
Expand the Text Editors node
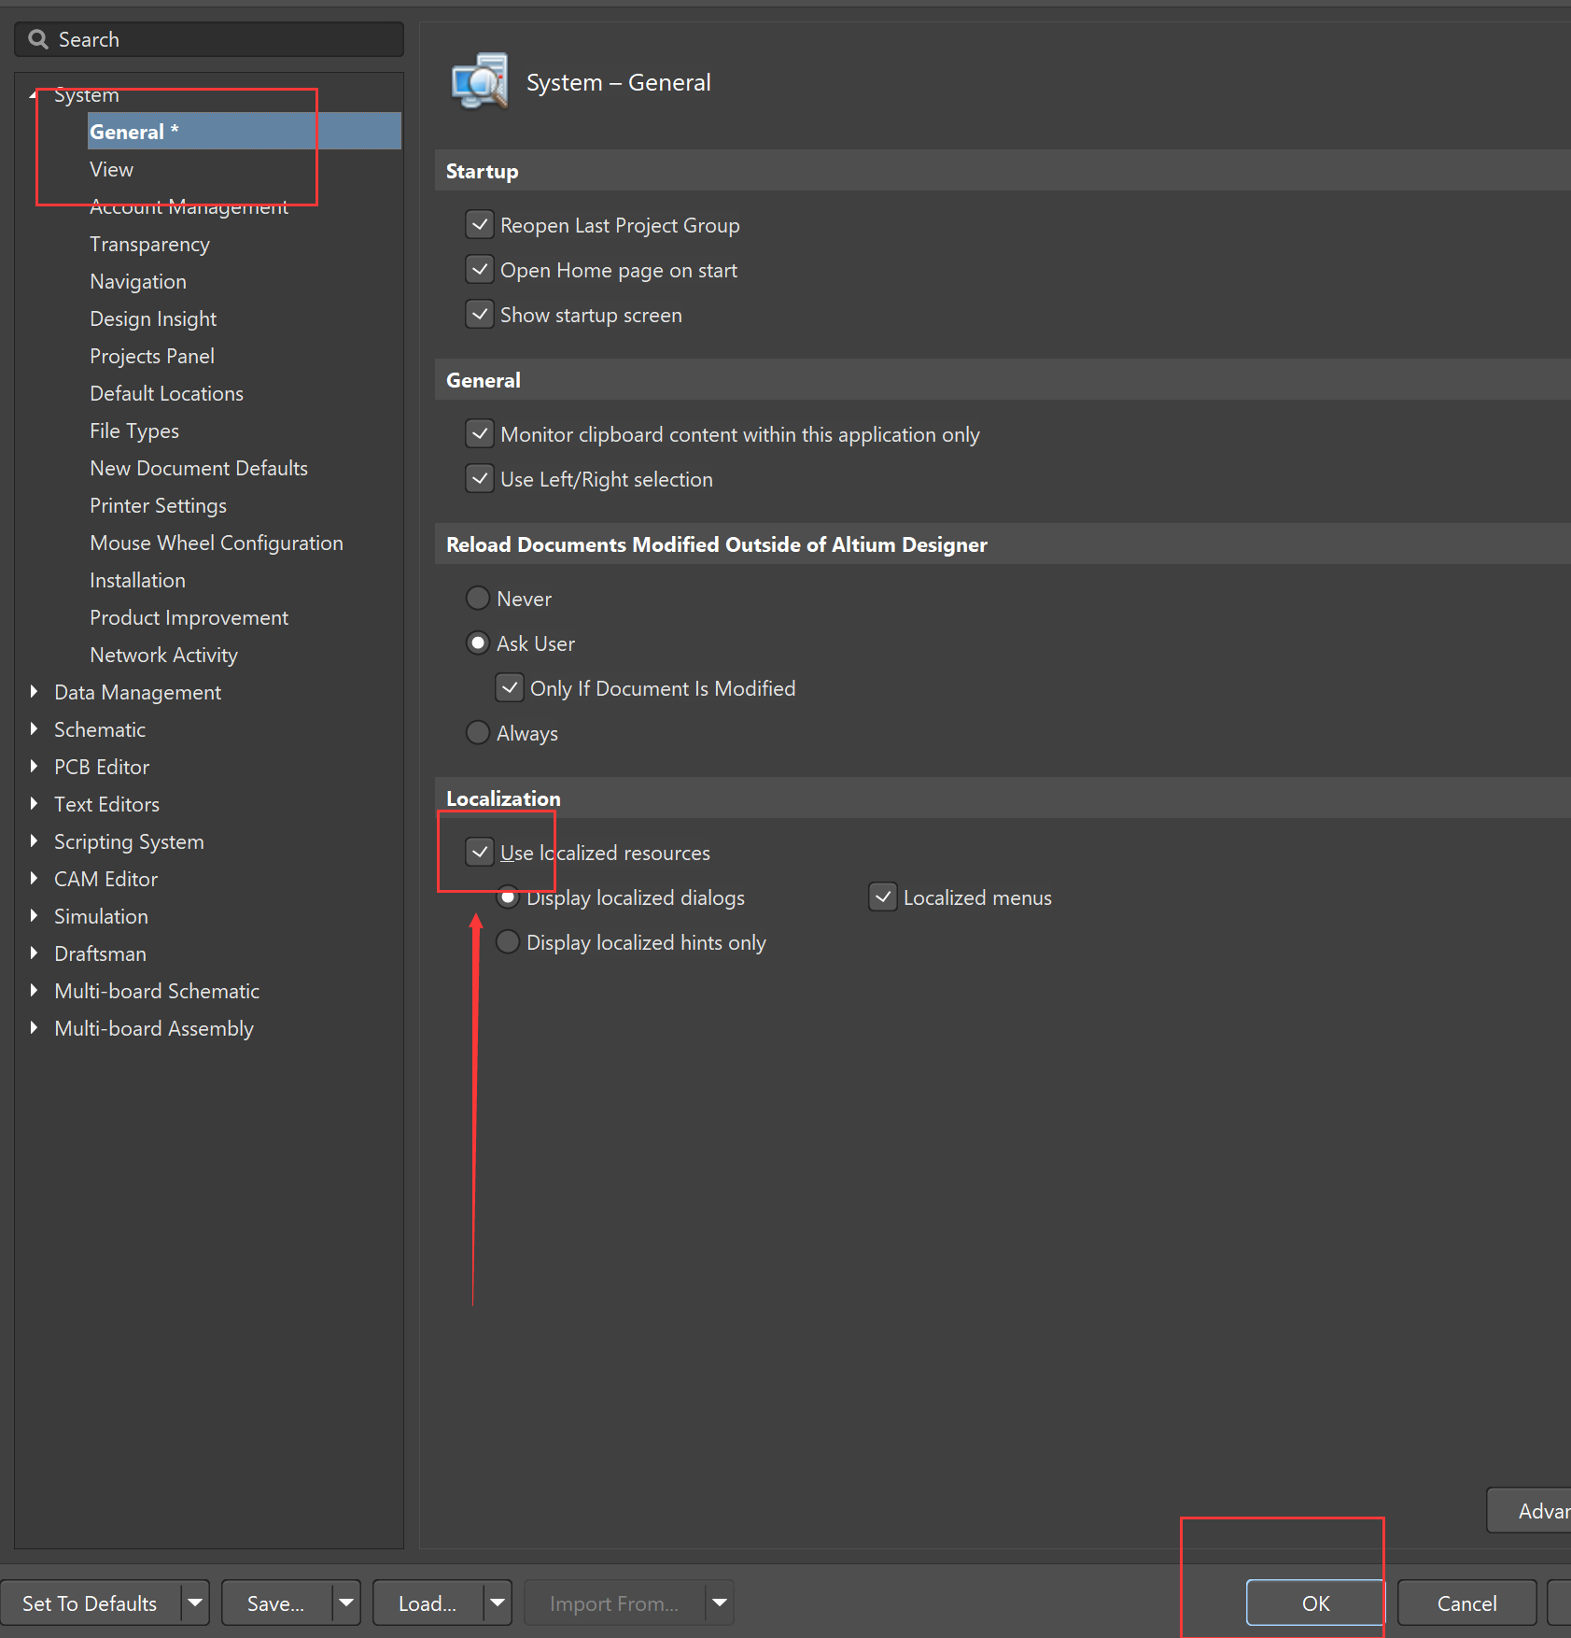pos(34,804)
